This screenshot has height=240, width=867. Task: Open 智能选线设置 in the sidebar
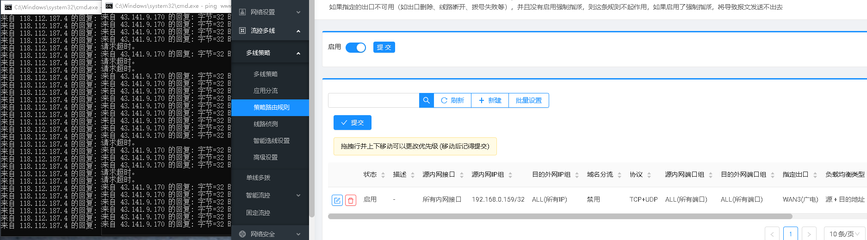pos(271,141)
